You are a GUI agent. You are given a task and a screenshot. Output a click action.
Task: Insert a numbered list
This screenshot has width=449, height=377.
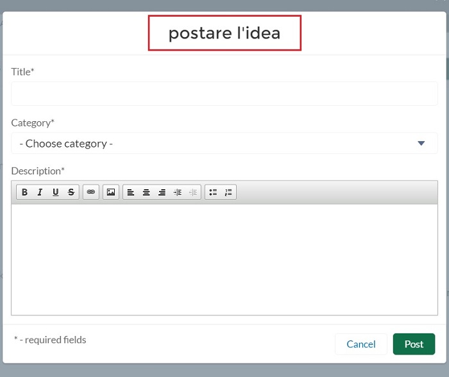click(228, 192)
